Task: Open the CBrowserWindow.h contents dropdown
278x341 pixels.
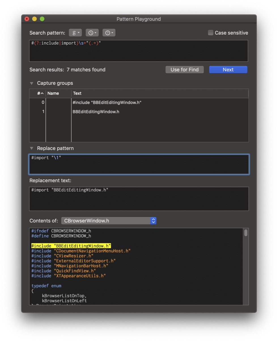Action: (109, 221)
